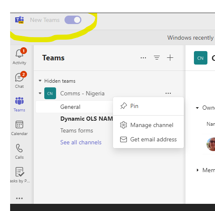Choose Get email address menu entry

[148, 139]
